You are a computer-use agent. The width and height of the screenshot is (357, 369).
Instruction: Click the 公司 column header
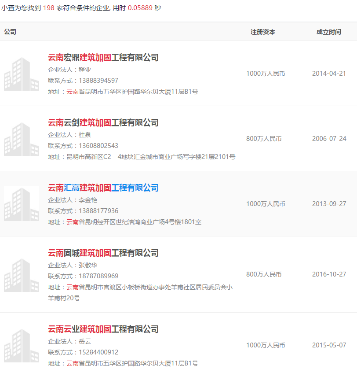pyautogui.click(x=10, y=32)
